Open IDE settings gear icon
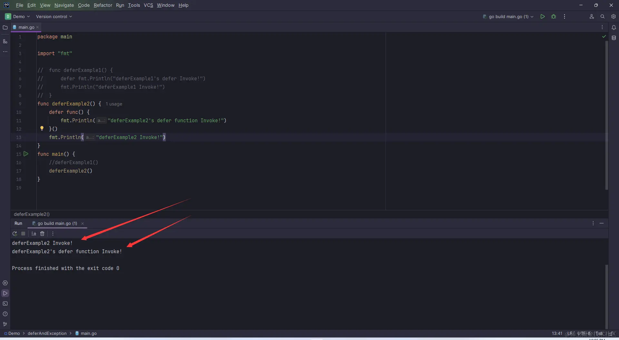 tap(614, 16)
